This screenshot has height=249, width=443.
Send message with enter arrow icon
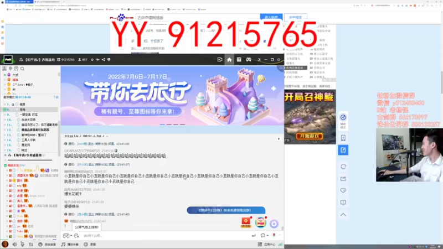[x=254, y=236]
